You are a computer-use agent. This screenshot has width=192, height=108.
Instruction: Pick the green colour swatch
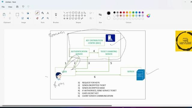(133, 13)
